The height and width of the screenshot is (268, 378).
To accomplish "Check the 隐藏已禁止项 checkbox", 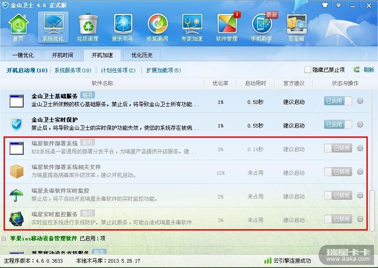I will coord(308,70).
